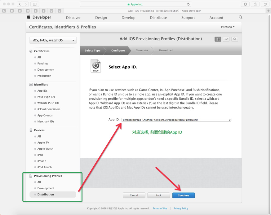Viewport: 271px width, 215px height.
Task: Click the Back button
Action: click(x=158, y=195)
